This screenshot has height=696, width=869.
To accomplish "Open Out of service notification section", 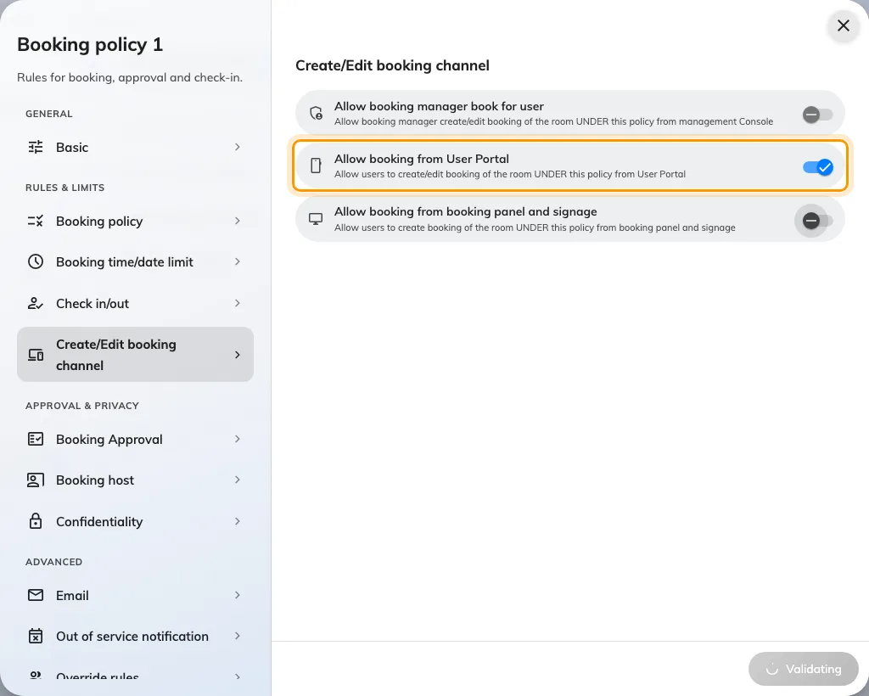I will click(135, 636).
